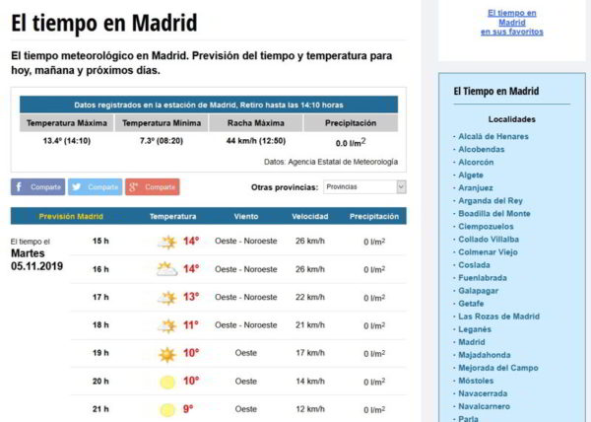Open El tiempo en Madrid en sus favoritos link
The width and height of the screenshot is (591, 422).
click(x=512, y=23)
